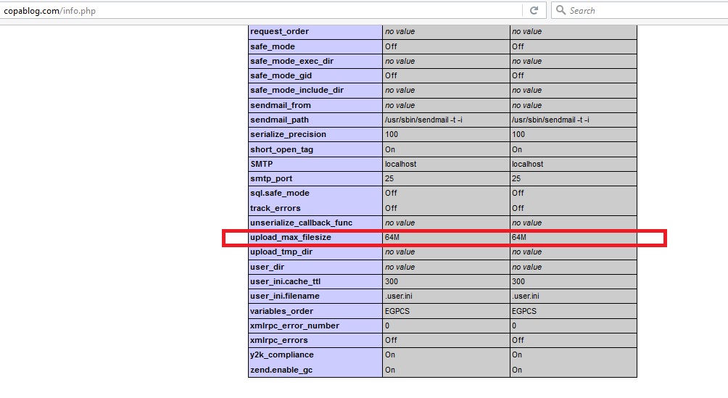Click the user_dir directive name
The height and width of the screenshot is (398, 728).
coord(268,267)
